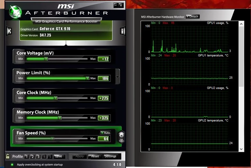
Task: Toggle apply overclocking at system startup indicator
Action: pyautogui.click(x=12, y=164)
